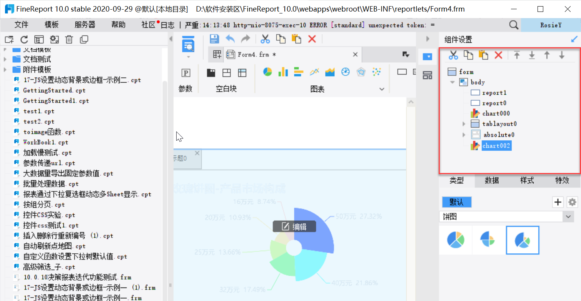Image resolution: width=581 pixels, height=301 pixels.
Task: Click the 编辑 button on the chart
Action: tap(294, 227)
